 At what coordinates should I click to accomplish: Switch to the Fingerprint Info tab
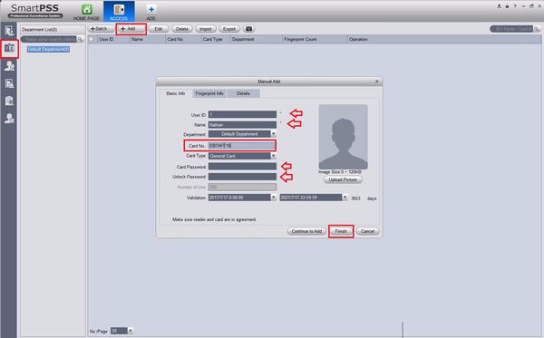[x=209, y=93]
